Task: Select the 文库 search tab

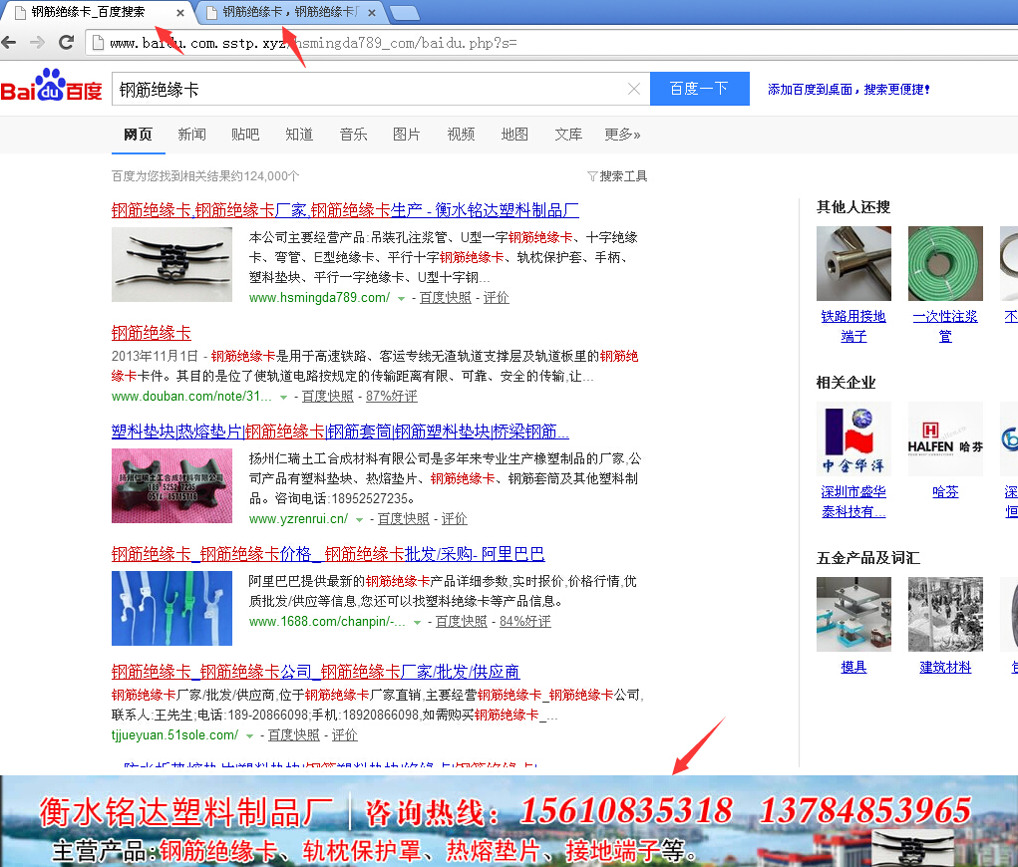Action: [x=568, y=135]
